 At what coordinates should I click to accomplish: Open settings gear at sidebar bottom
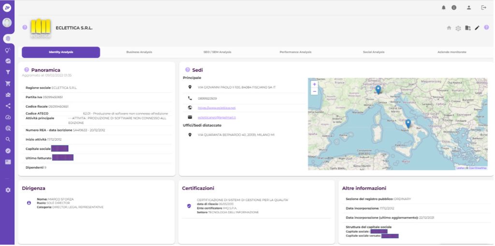[8, 190]
